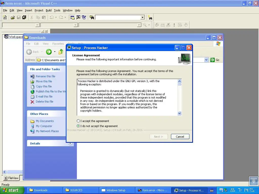The height and width of the screenshot is (194, 259).
Task: Open the Edit menu in Visual C++
Action: (x=12, y=10)
